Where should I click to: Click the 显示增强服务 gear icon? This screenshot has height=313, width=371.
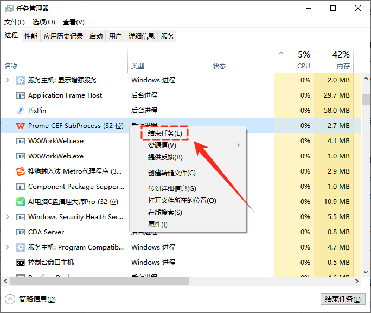tap(21, 80)
